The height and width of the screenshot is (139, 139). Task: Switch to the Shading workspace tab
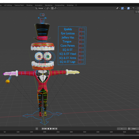[x=29, y=5]
